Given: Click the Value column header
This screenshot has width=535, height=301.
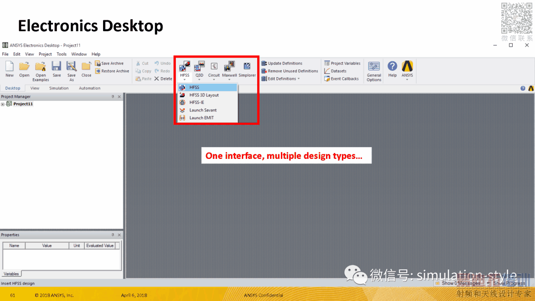Looking at the screenshot, I should click(x=47, y=246).
